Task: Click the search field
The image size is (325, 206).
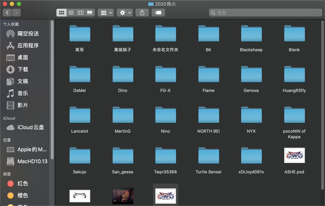Action: [265, 12]
